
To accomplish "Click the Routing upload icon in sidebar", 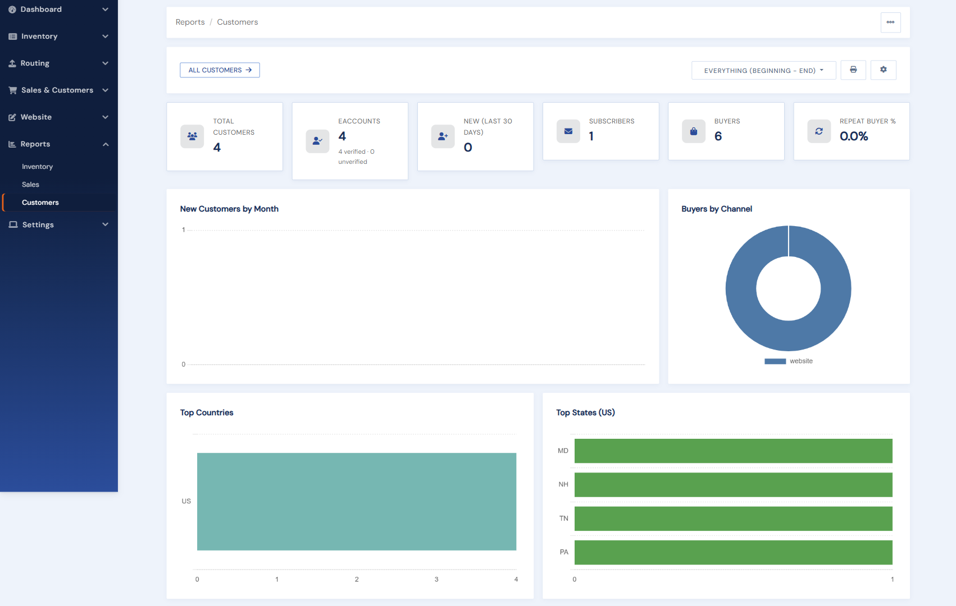I will click(12, 63).
